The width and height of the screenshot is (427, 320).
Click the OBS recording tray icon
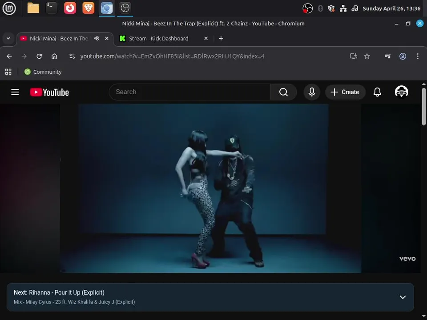click(x=307, y=8)
